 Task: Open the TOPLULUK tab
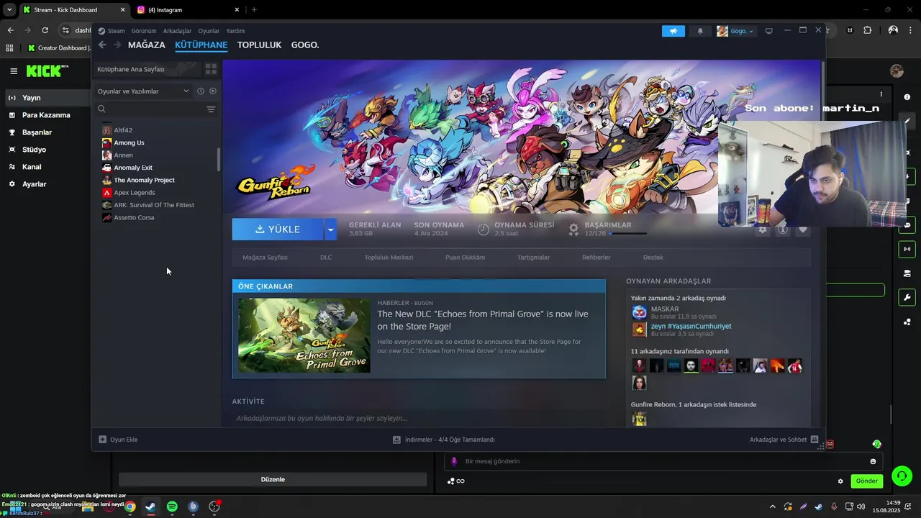coord(259,45)
